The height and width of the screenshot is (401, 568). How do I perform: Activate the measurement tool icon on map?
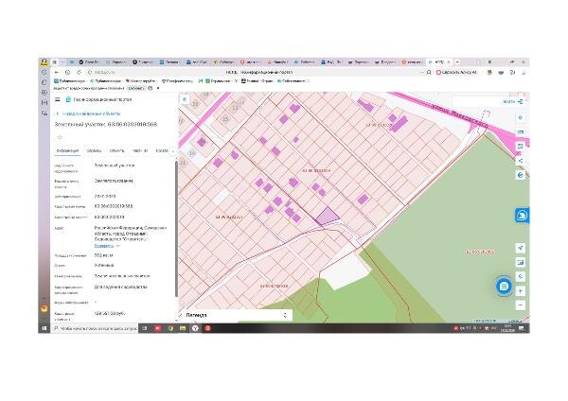(x=521, y=147)
